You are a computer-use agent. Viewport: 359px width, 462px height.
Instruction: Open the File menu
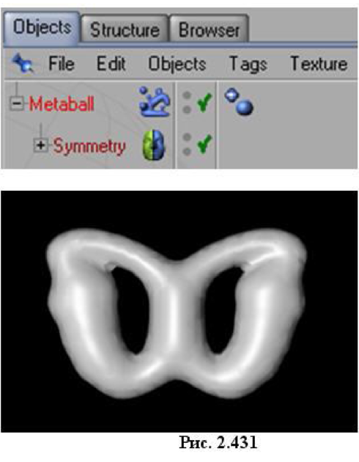tap(62, 63)
